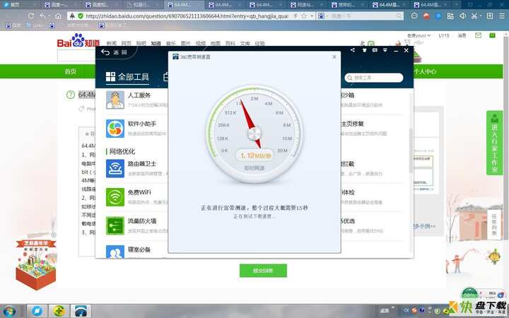The width and height of the screenshot is (509, 318).
Task: Open the browser extensions grid icon
Action: (450, 16)
